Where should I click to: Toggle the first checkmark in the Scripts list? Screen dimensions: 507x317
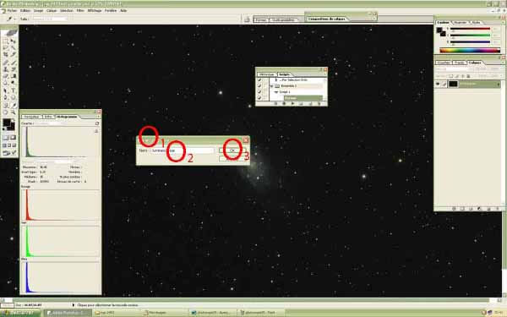259,80
